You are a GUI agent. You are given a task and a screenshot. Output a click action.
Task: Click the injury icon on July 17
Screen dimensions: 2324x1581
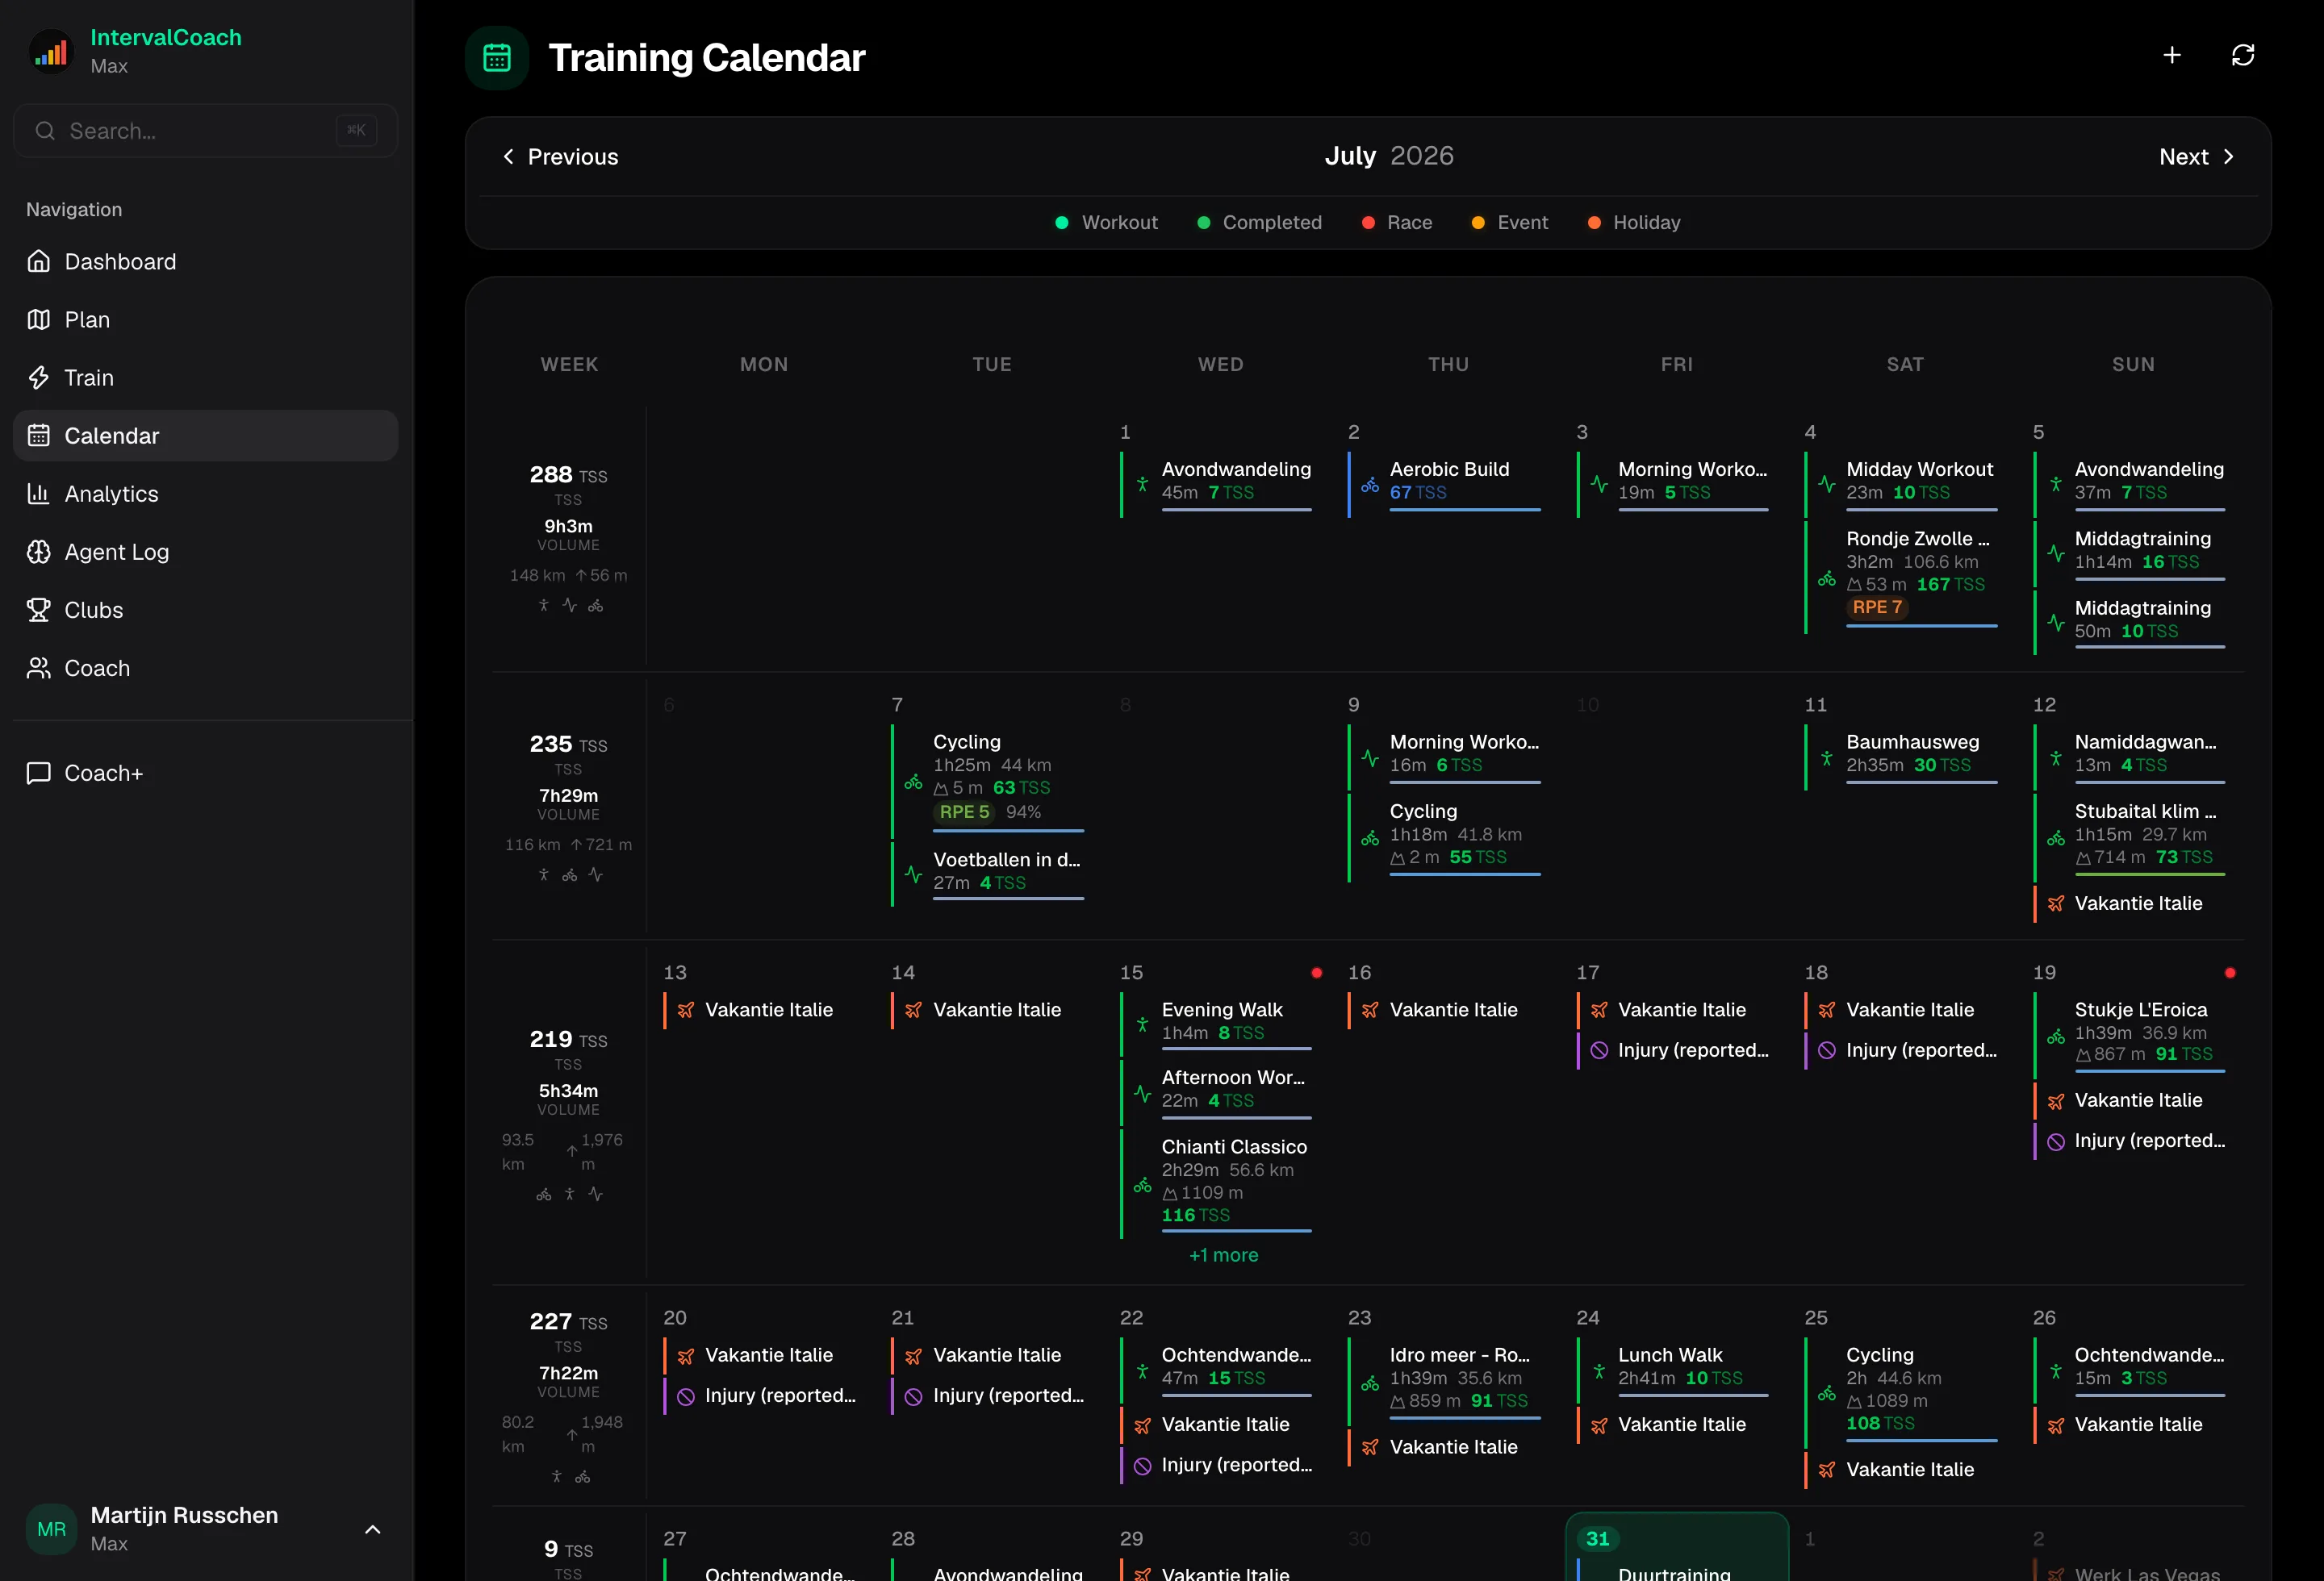pyautogui.click(x=1599, y=1050)
